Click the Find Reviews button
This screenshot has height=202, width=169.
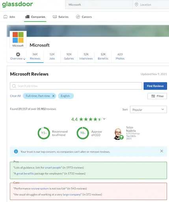pyautogui.click(x=155, y=86)
